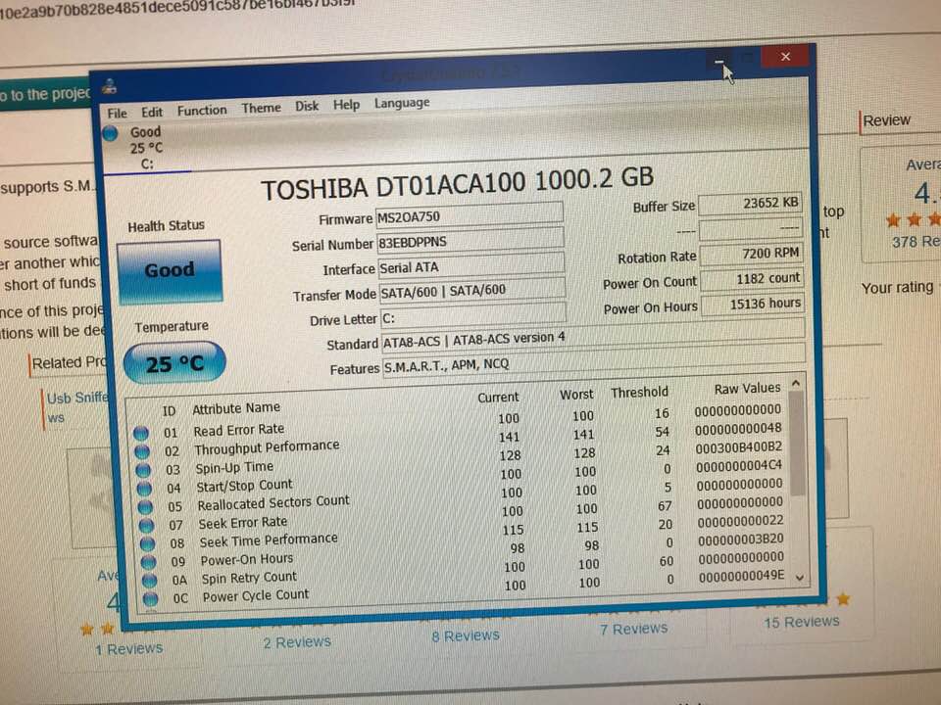Click status icon for Reallocated Sectors Count
The width and height of the screenshot is (941, 705).
tap(145, 506)
